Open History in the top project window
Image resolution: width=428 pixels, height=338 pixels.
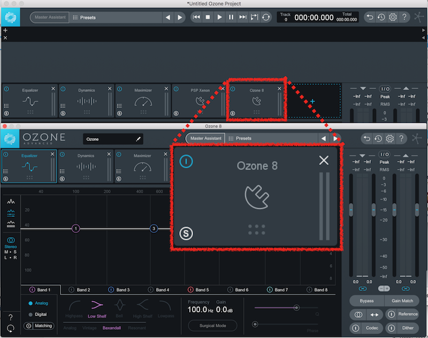pos(381,17)
